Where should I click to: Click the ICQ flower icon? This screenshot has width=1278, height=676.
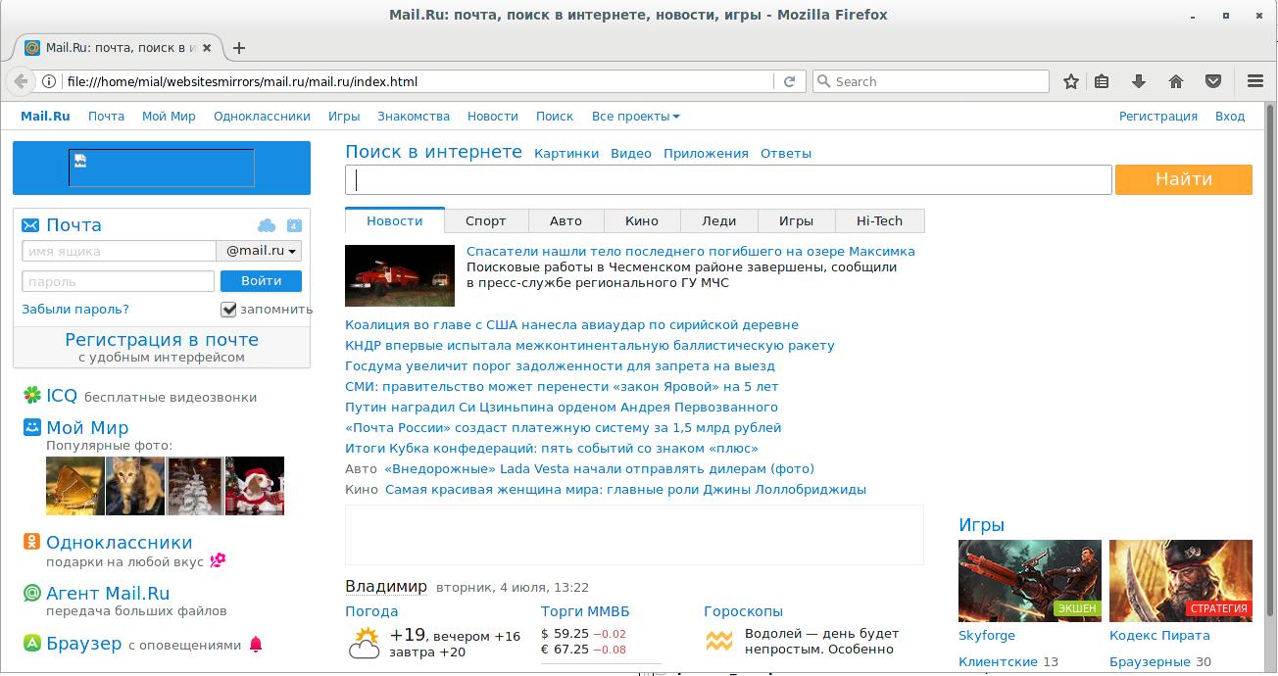pos(32,396)
